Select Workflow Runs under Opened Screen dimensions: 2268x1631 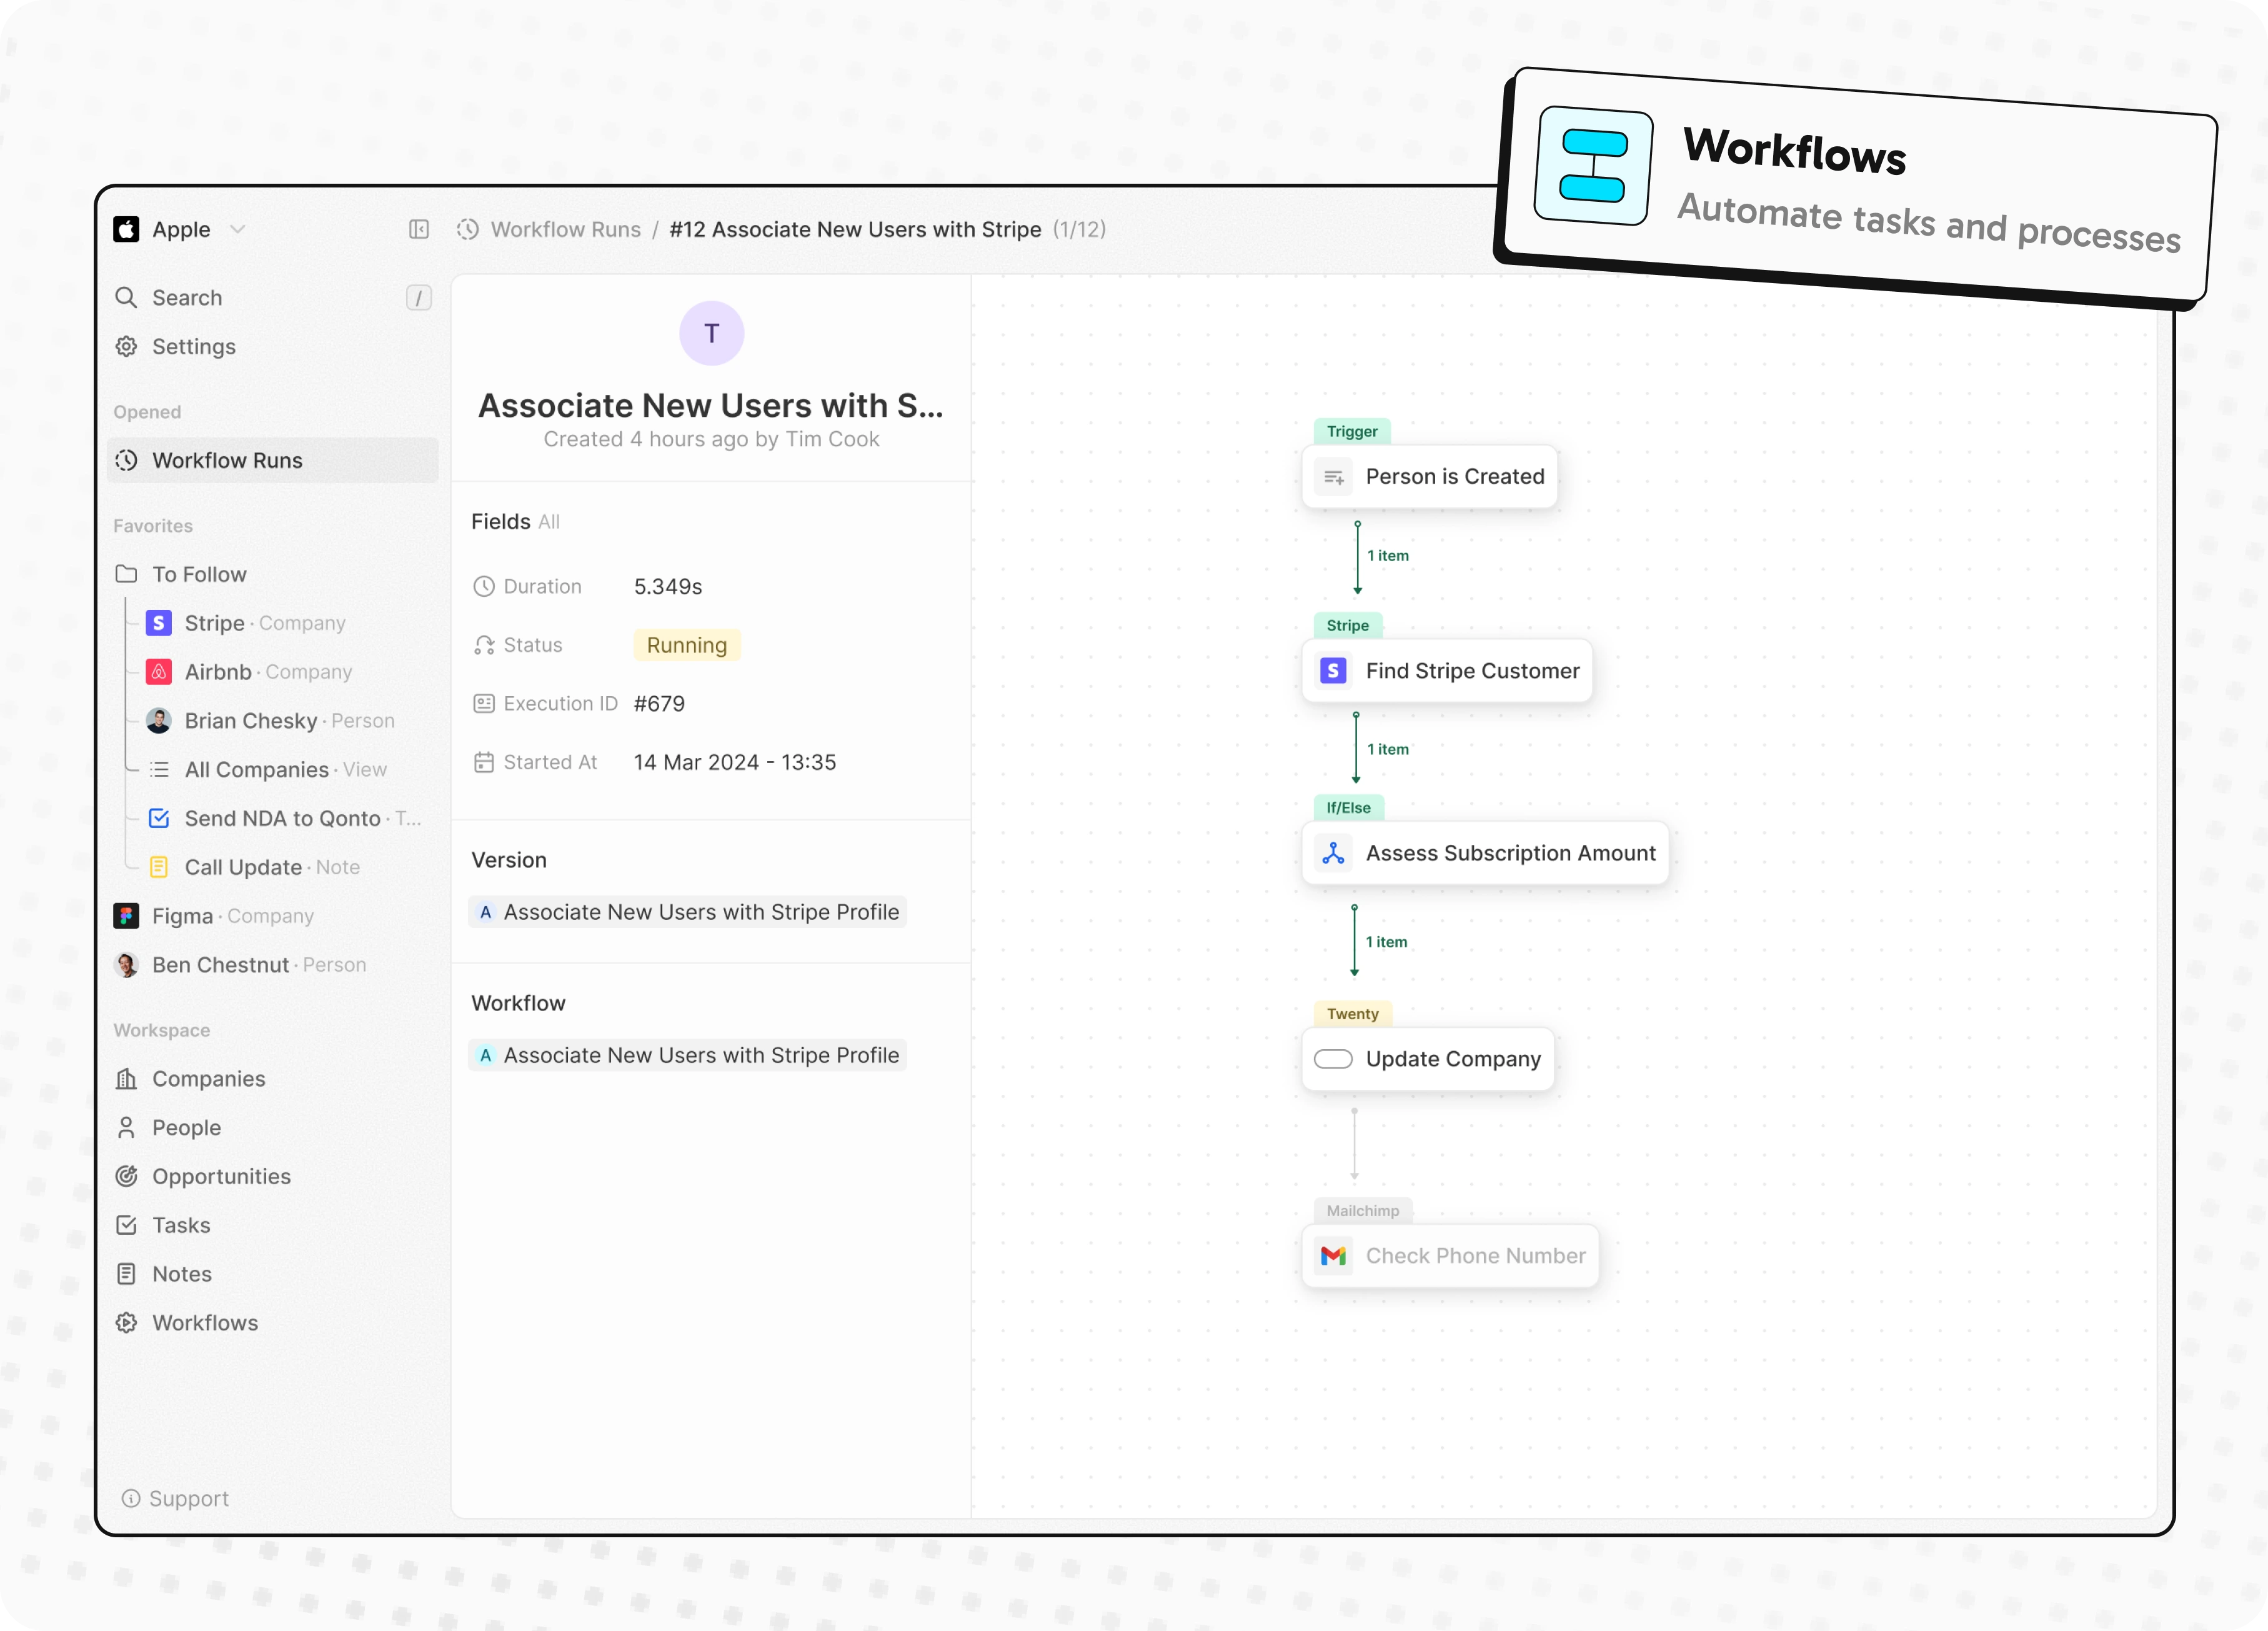pyautogui.click(x=272, y=460)
